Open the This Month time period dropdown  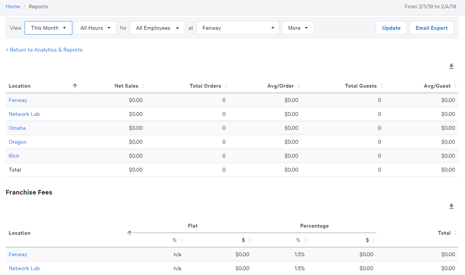click(x=48, y=28)
